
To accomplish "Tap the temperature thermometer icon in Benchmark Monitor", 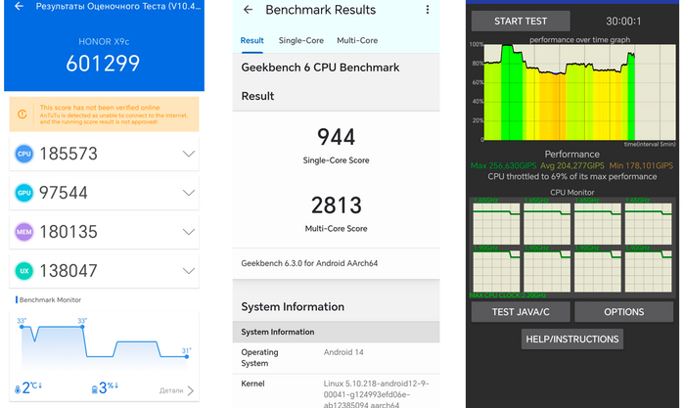I will (x=18, y=389).
